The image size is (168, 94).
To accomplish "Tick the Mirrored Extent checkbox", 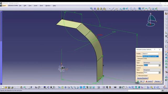I will point(137,75).
